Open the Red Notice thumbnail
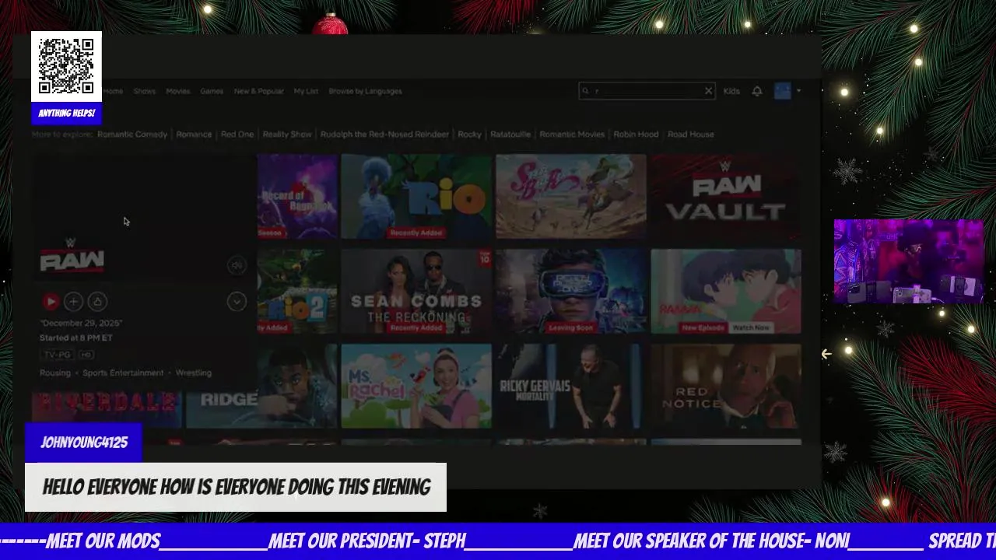 (x=726, y=386)
